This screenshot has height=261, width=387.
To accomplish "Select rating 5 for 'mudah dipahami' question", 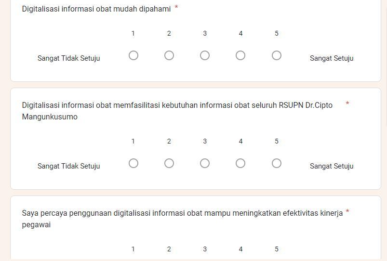I will (x=277, y=55).
